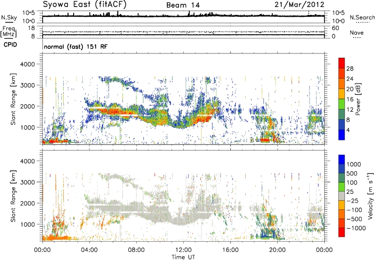Click the 'N.Search' legend label
Image resolution: width=375 pixels, height=260 pixels.
pos(362,17)
